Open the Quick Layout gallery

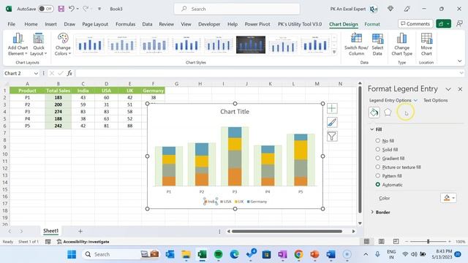click(39, 45)
